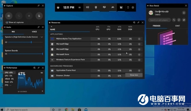Mute the System Sounds speaker icon
This screenshot has height=111, width=191.
(x=6, y=54)
